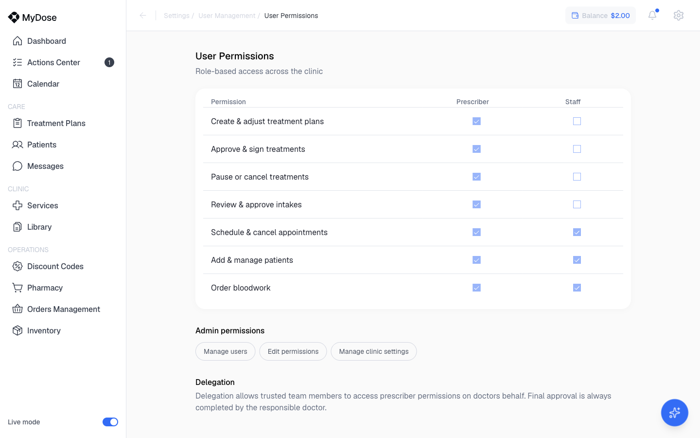The width and height of the screenshot is (700, 438).
Task: Open settings gear icon in header
Action: (679, 16)
